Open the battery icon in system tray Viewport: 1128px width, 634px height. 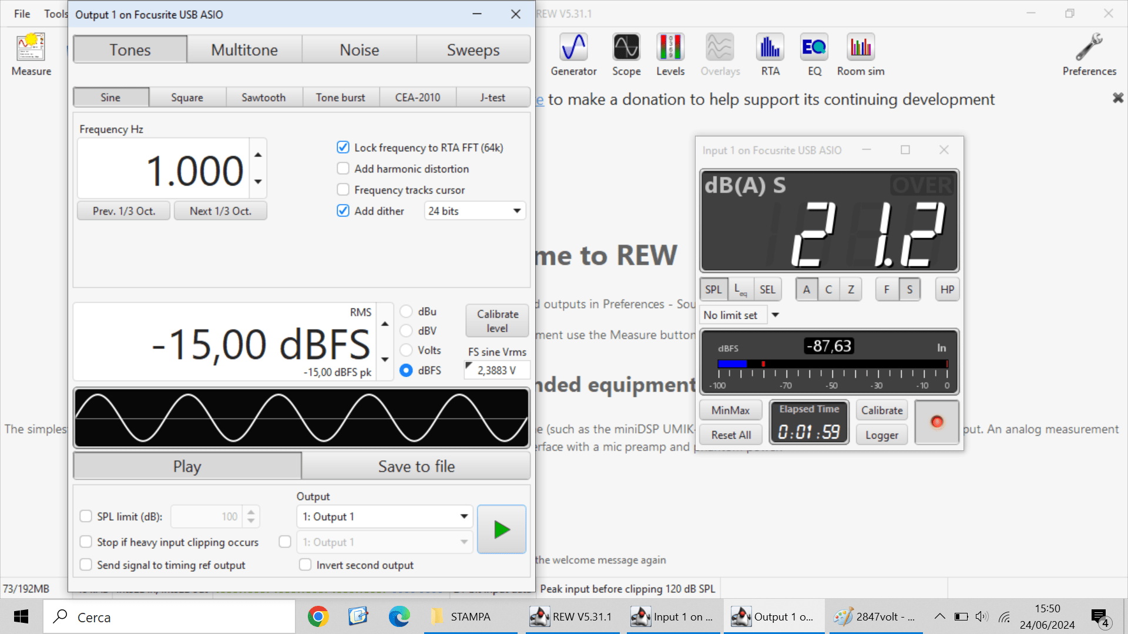tap(961, 616)
